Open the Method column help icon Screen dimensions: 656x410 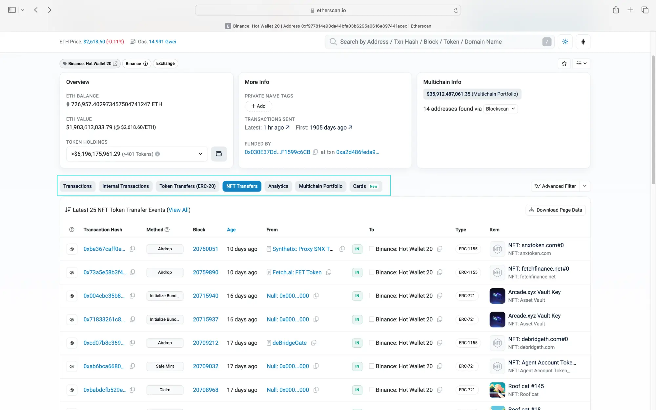click(x=167, y=230)
